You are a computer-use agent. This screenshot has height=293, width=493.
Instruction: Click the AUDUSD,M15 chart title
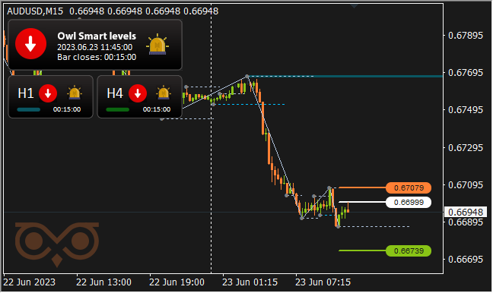coord(35,11)
